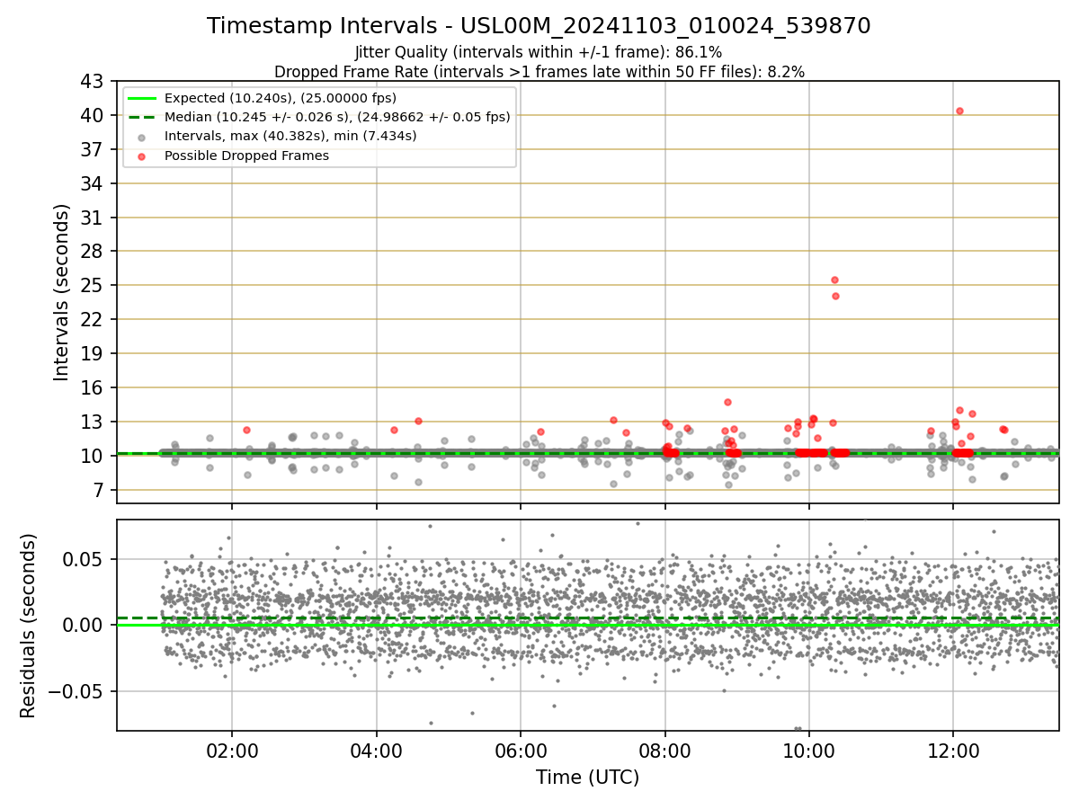The height and width of the screenshot is (809, 1079).
Task: Click the '08:00' x-axis tick label
Action: 664,751
